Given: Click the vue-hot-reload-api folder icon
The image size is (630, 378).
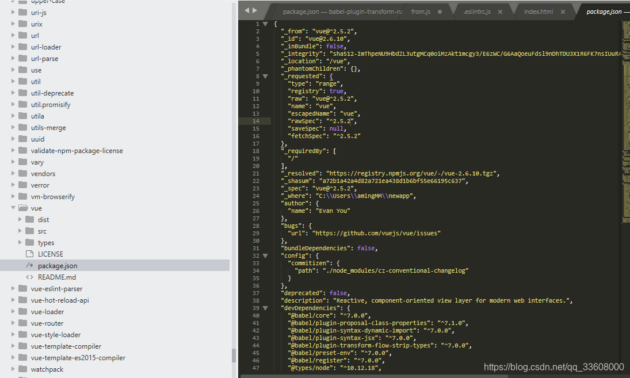Looking at the screenshot, I should (x=23, y=300).
